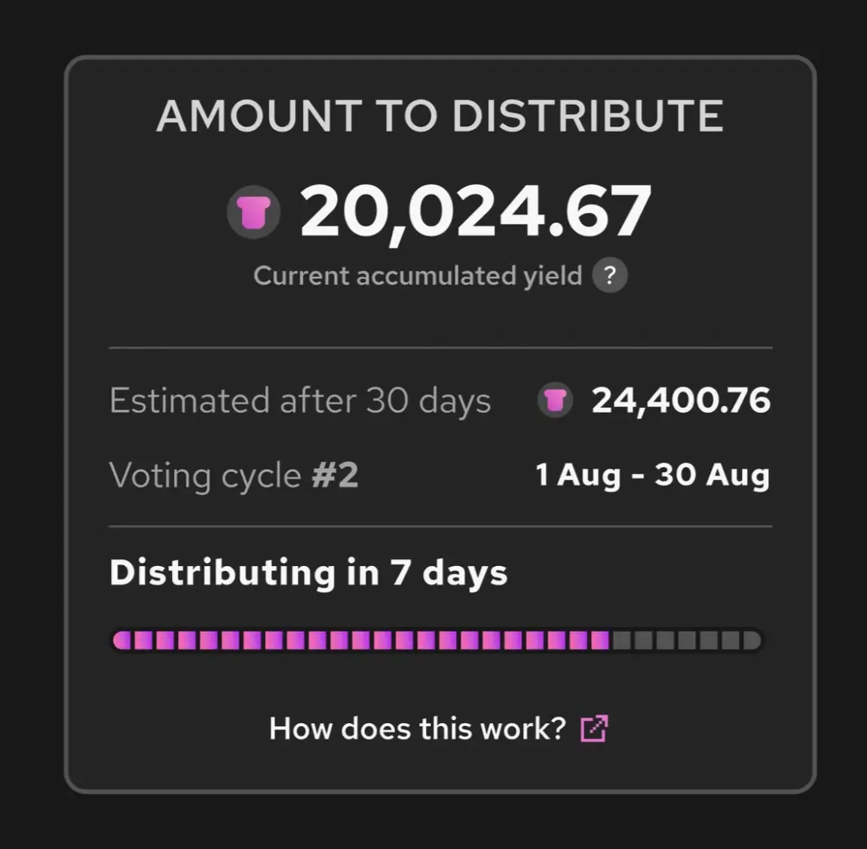Click the large bread token icon
The image size is (867, 849).
click(x=253, y=212)
